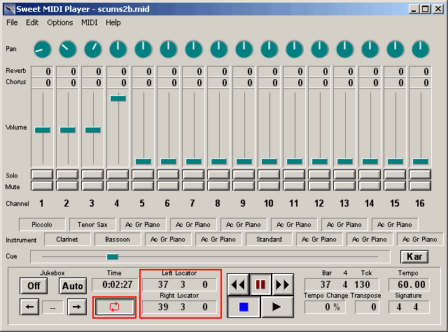Screen dimensions: 448x332
Task: Open the Clarinet instrument selector
Action: tap(67, 240)
